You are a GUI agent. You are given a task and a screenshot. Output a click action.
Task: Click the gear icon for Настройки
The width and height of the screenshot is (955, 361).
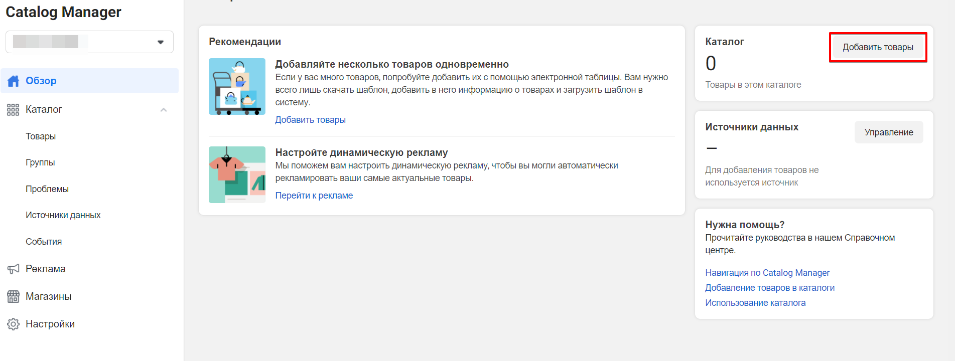click(x=13, y=324)
